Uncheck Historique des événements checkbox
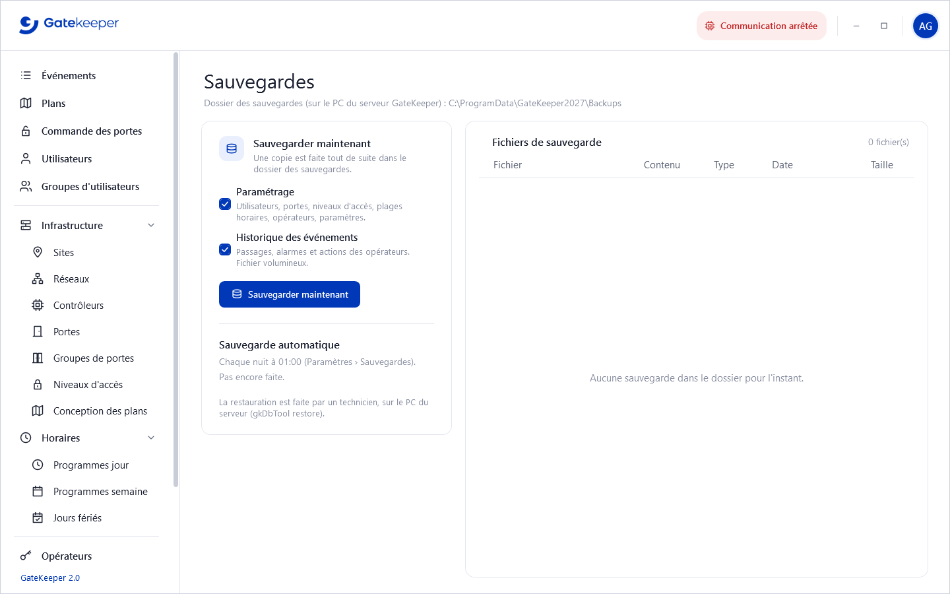950x594 pixels. [x=225, y=249]
